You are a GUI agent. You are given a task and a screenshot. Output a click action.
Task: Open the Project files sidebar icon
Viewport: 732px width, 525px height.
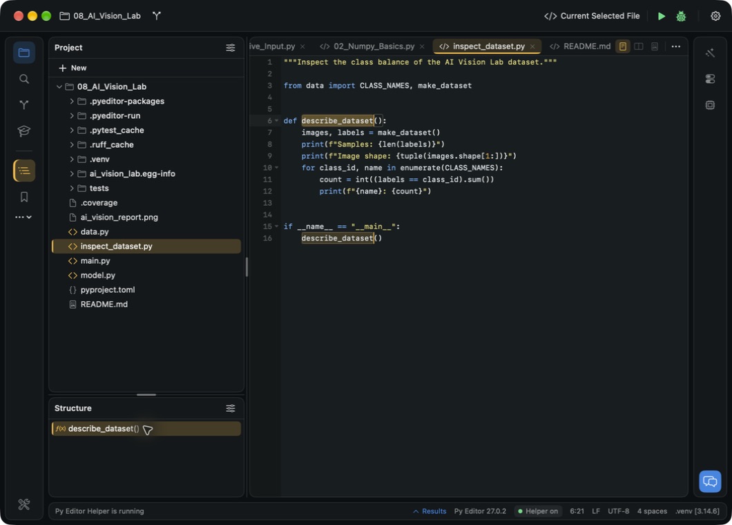(23, 52)
